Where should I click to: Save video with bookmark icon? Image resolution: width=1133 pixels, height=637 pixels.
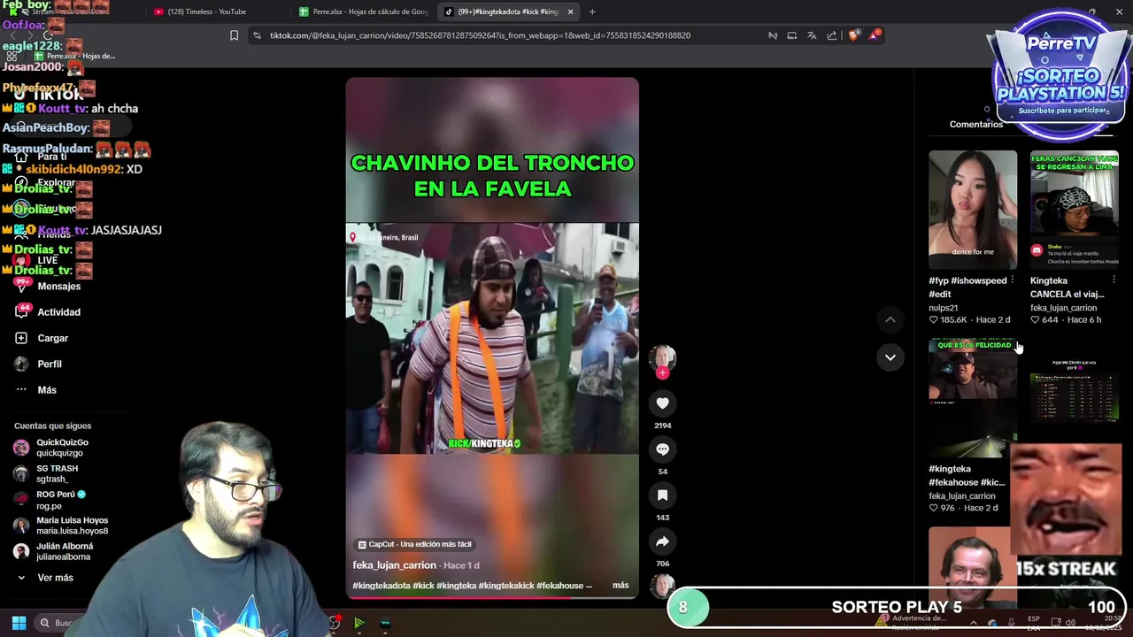662,495
